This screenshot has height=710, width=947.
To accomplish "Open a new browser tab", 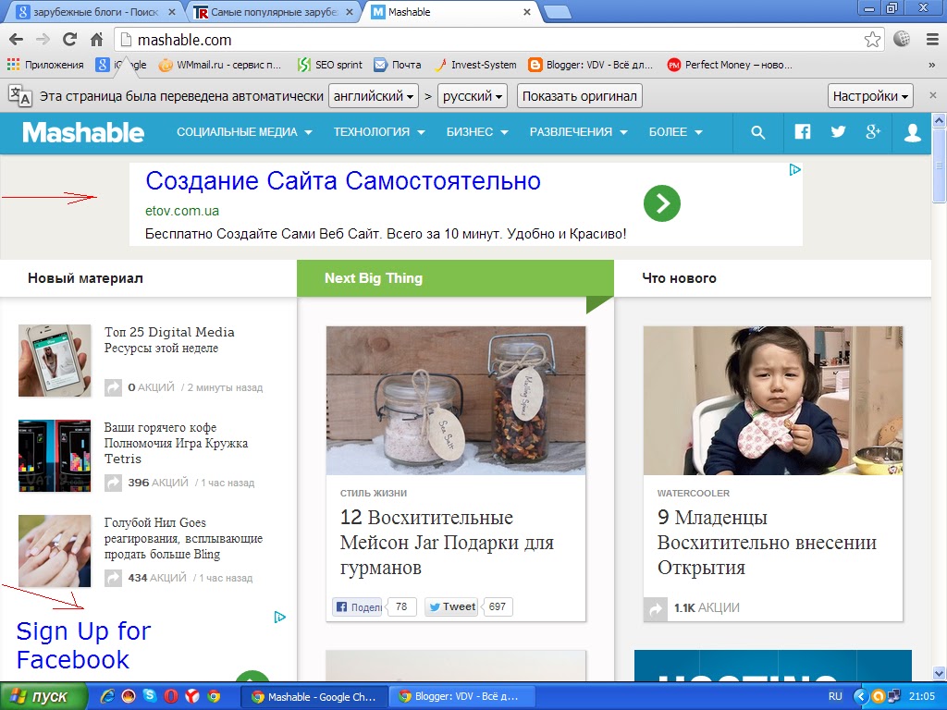I will [557, 12].
